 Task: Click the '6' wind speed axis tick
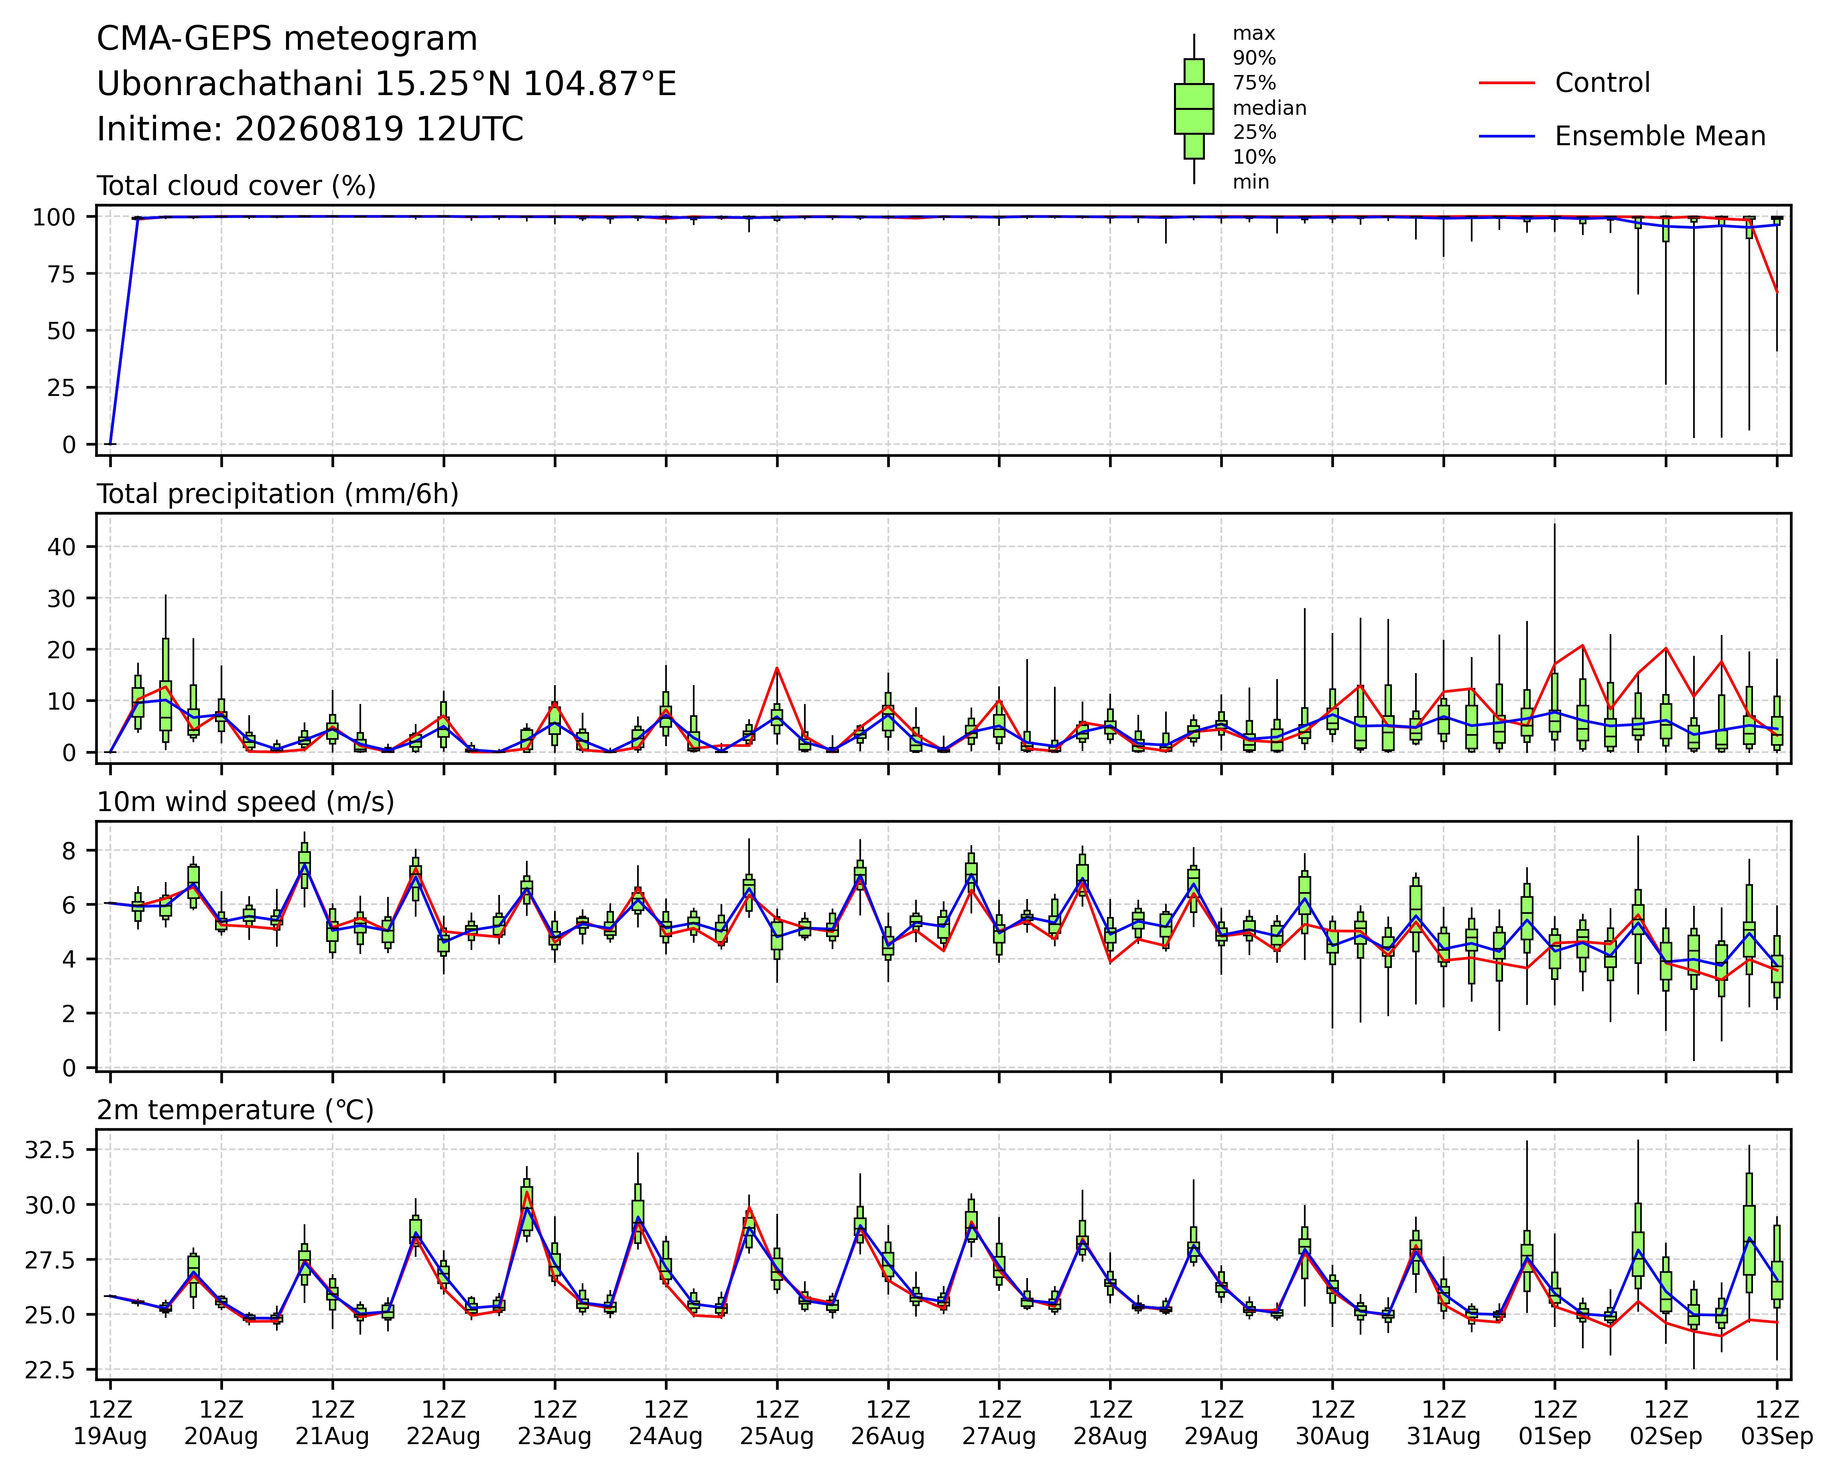69,905
